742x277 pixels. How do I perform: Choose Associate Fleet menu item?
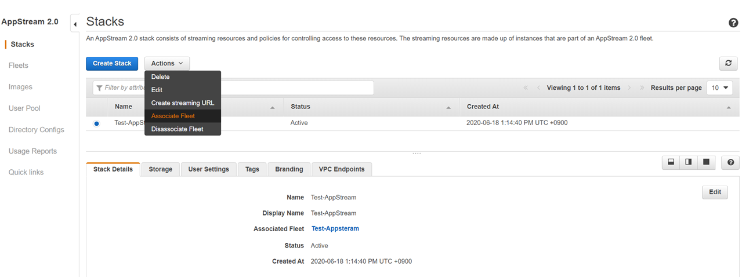tap(183, 116)
